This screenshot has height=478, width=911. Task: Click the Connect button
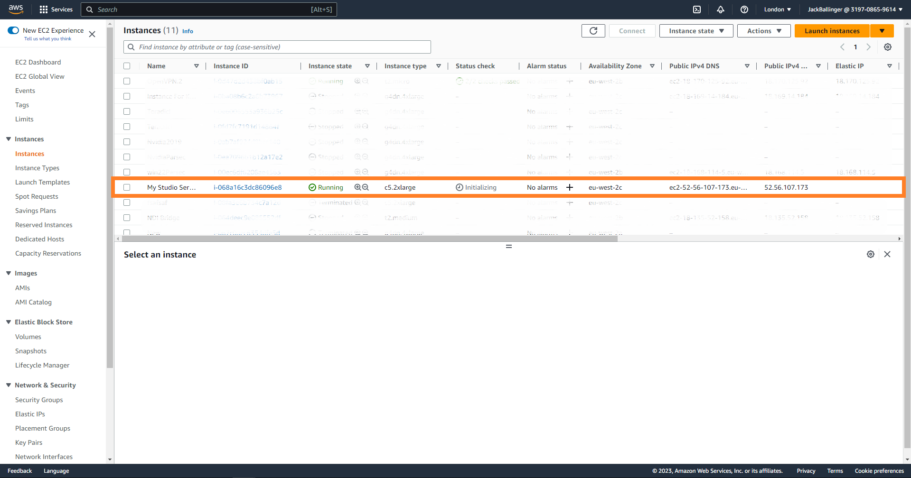pos(632,31)
